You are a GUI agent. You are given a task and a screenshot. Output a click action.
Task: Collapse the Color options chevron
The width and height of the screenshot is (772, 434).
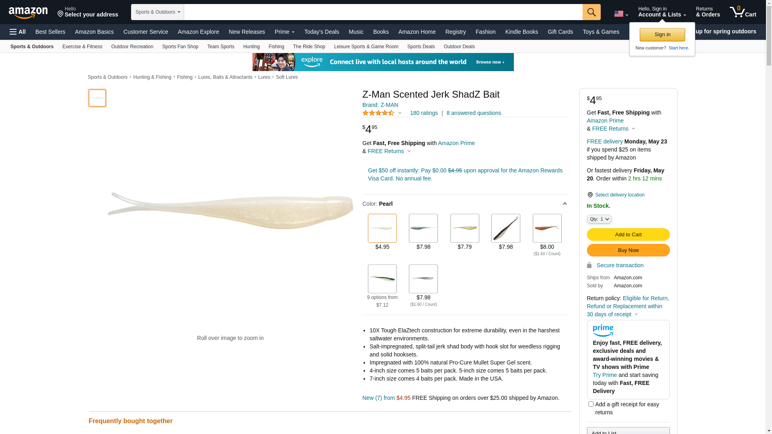point(565,204)
